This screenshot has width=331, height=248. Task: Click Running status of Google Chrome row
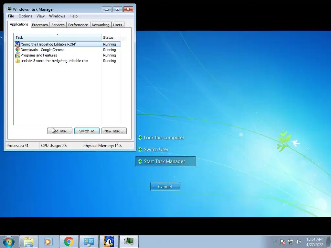click(109, 50)
